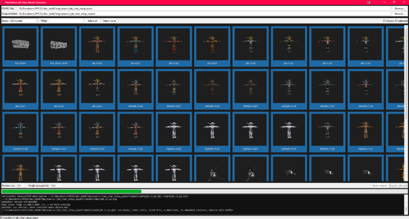
Task: Click the darkjak.c2.p0 thumbnail
Action: pos(20,132)
